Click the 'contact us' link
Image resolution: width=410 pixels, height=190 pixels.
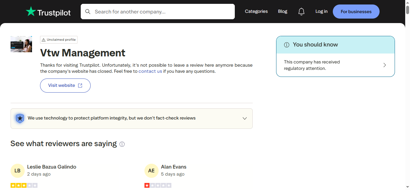[150, 71]
